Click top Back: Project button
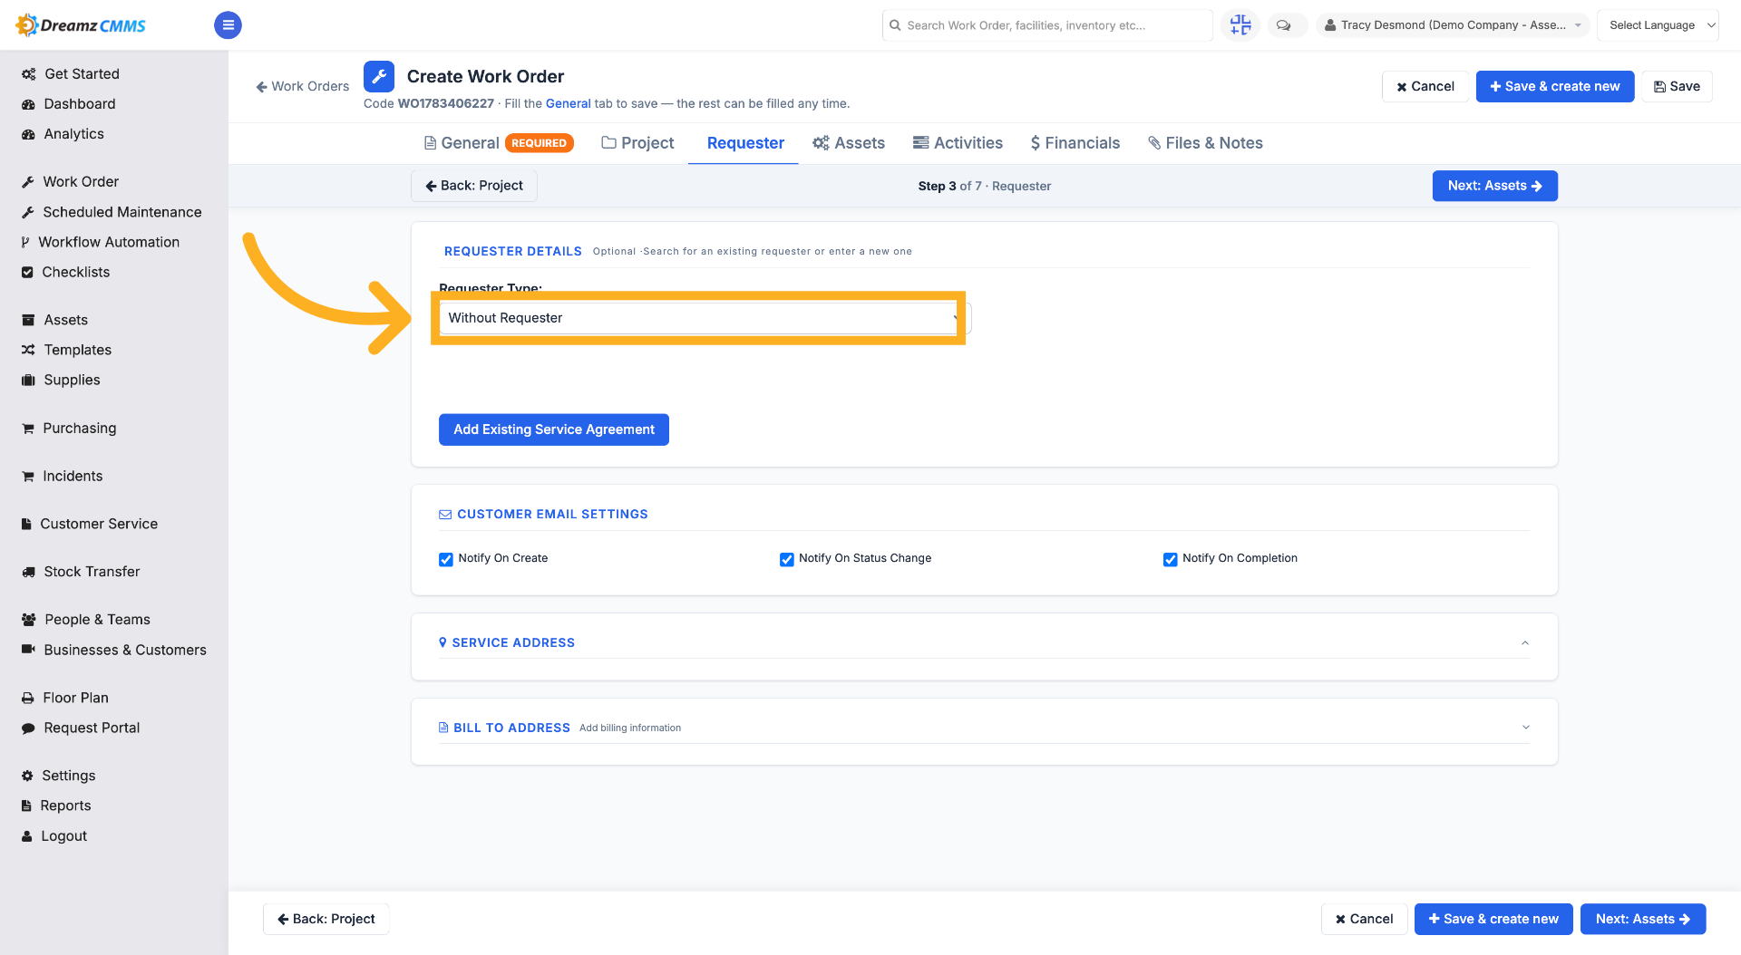The image size is (1741, 955). (474, 186)
